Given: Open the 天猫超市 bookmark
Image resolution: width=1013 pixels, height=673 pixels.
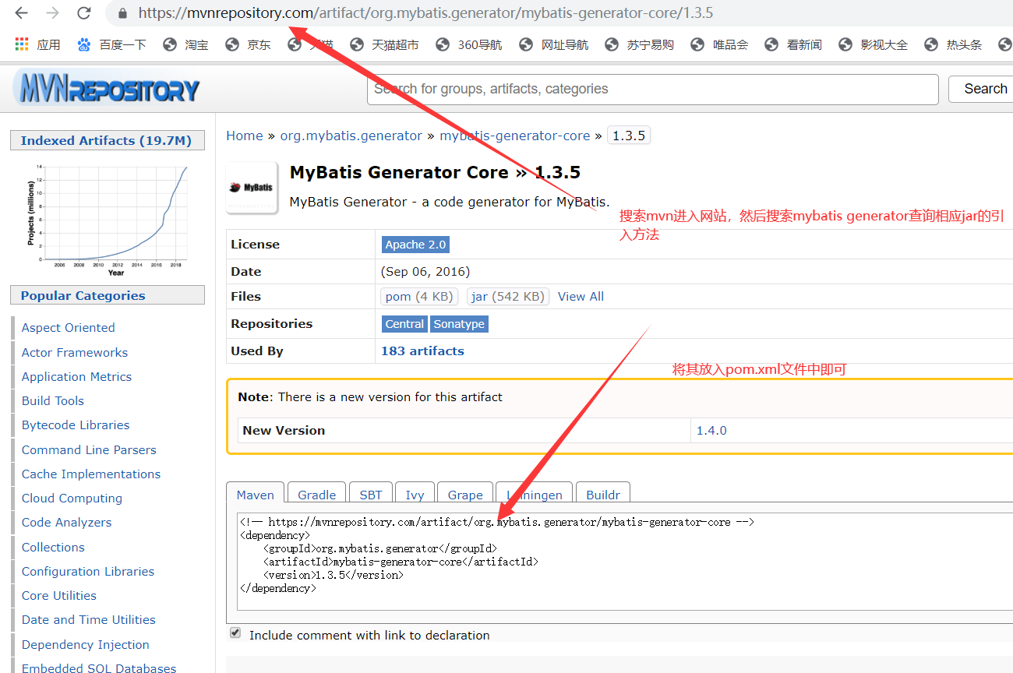Looking at the screenshot, I should point(384,44).
